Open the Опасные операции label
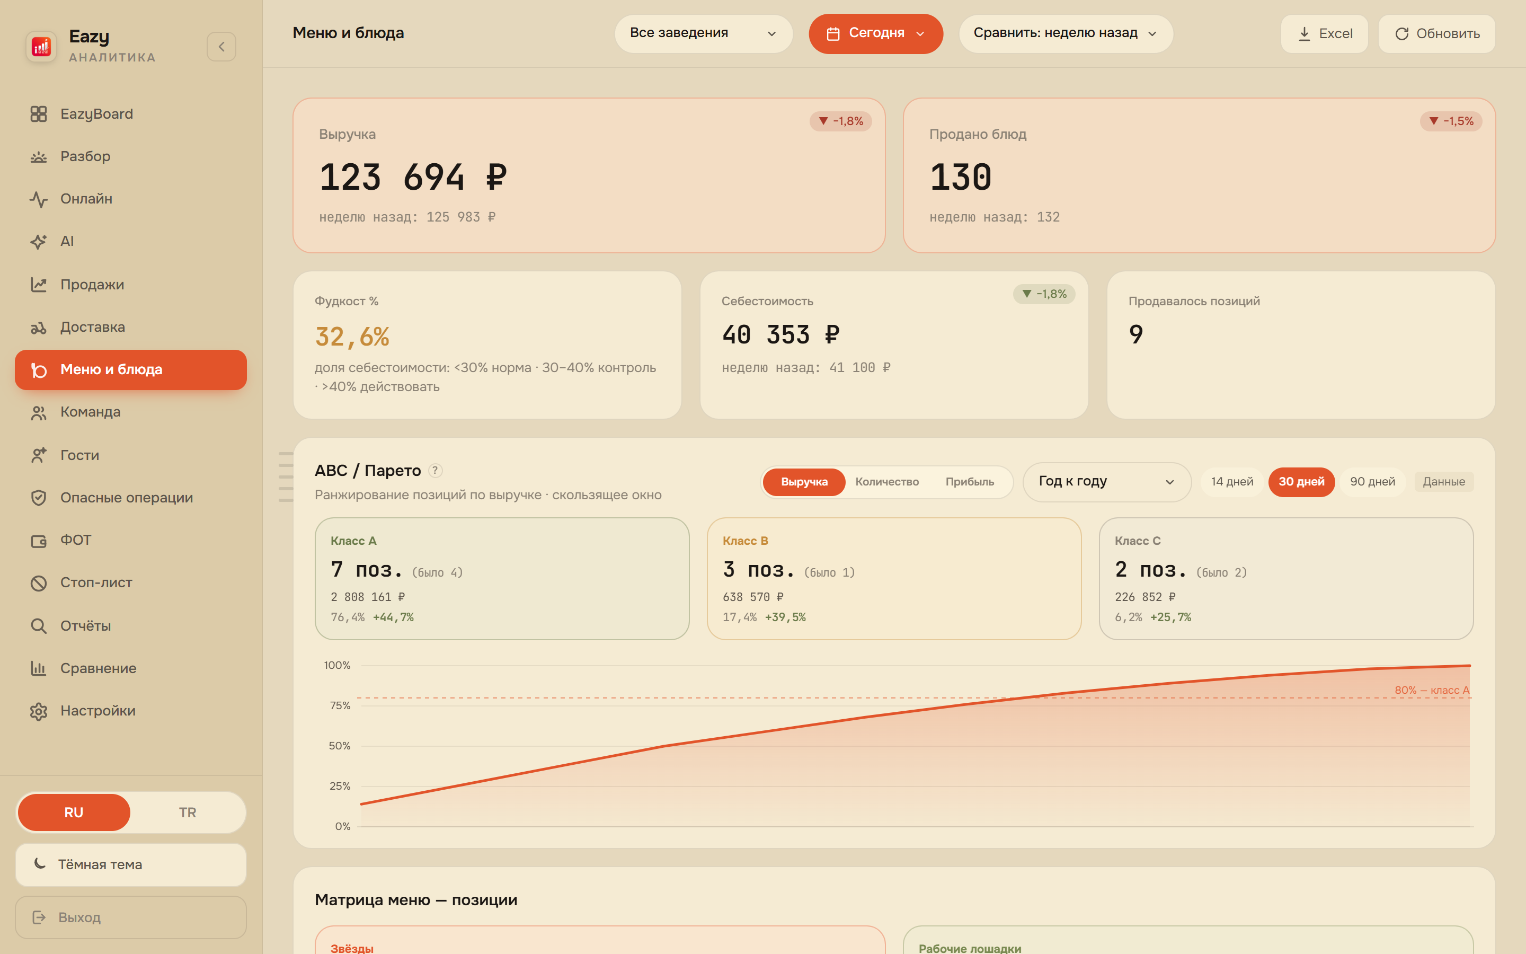 coord(127,498)
